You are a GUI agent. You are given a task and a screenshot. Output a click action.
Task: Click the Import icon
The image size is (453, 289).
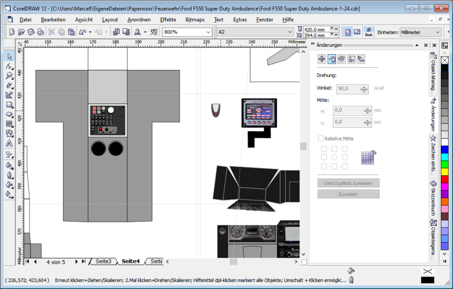(116, 32)
